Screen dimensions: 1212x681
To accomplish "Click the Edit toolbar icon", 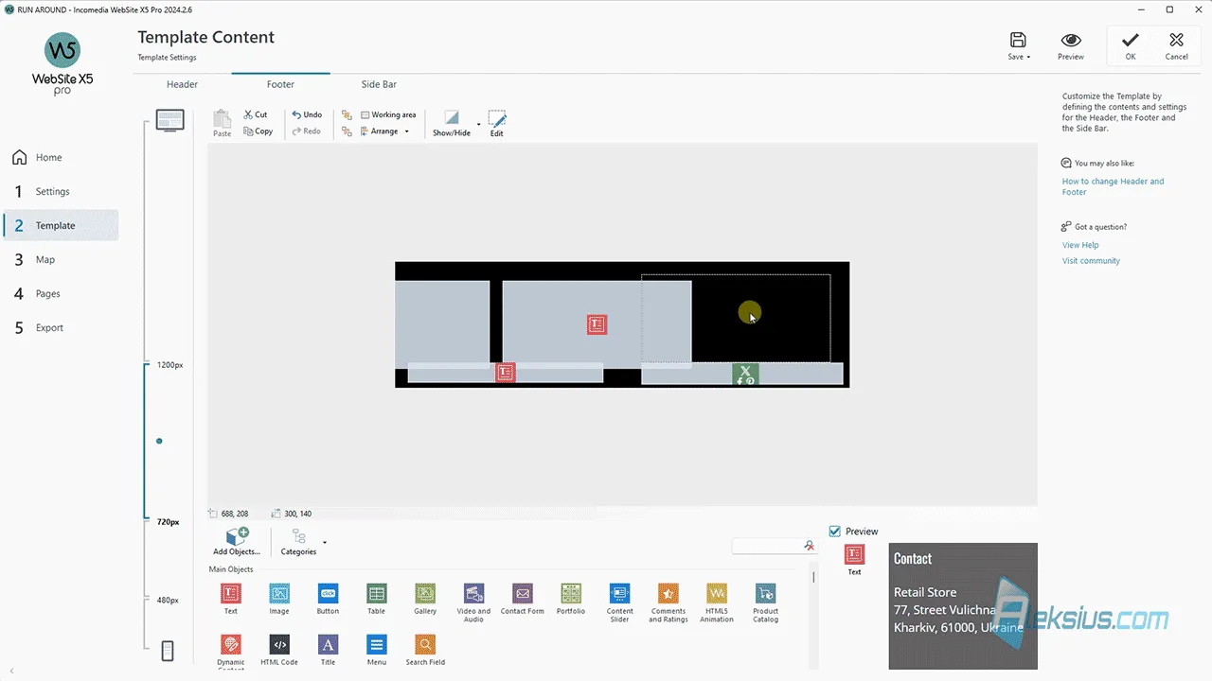I will (x=497, y=123).
